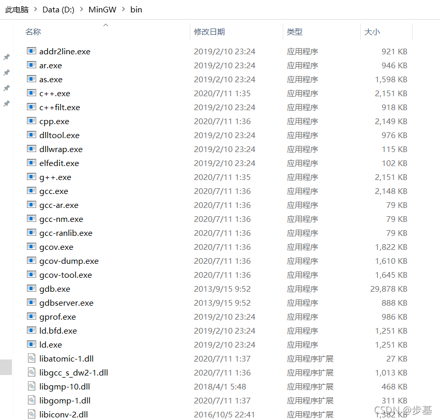Click the elfedit.exe file icon
Screen dimensions: 440x420
tap(32, 163)
